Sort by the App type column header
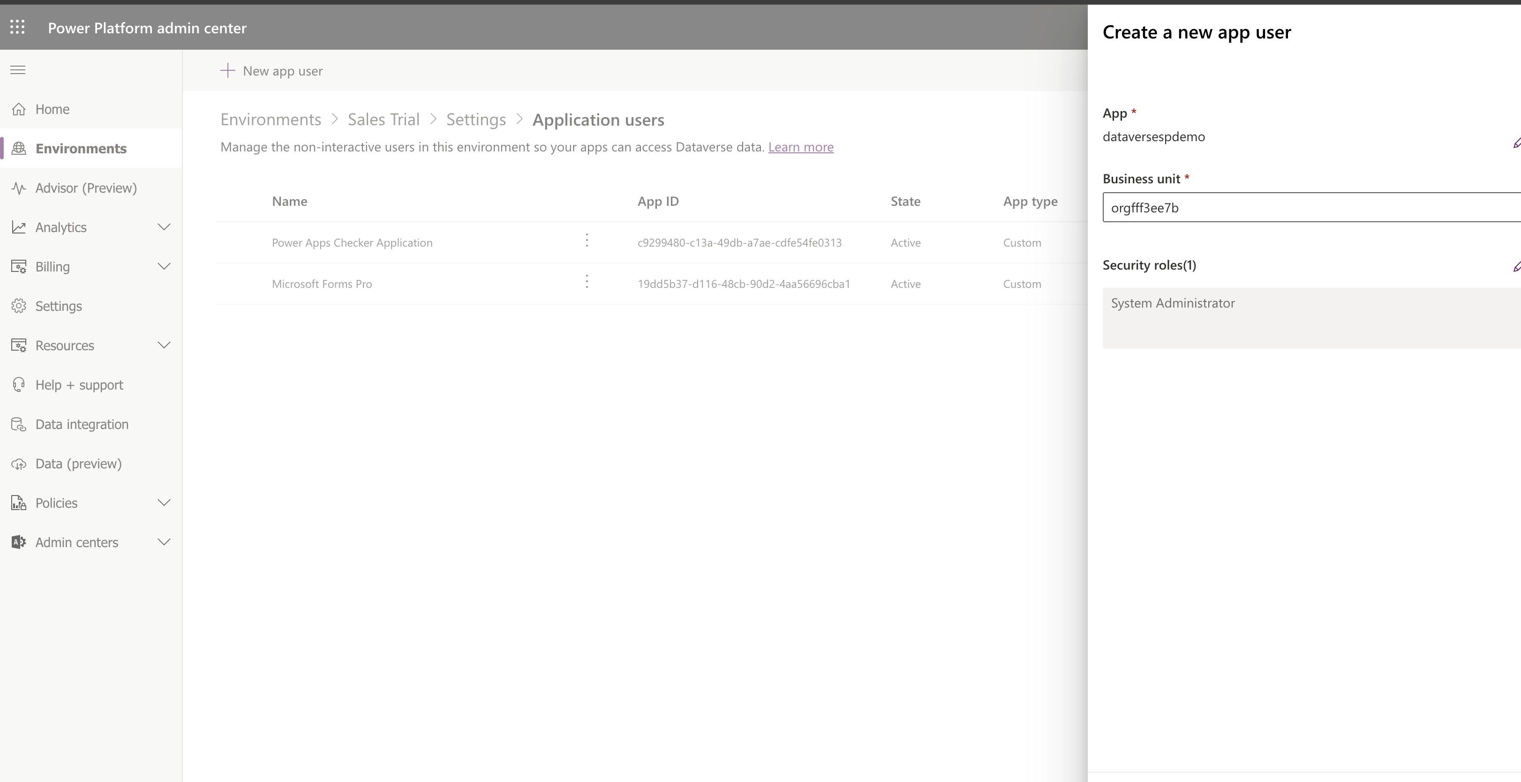The image size is (1521, 782). (1030, 201)
